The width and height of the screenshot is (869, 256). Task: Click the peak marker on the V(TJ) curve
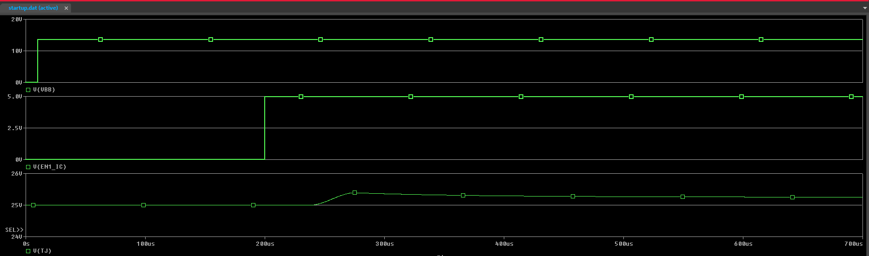coord(354,192)
